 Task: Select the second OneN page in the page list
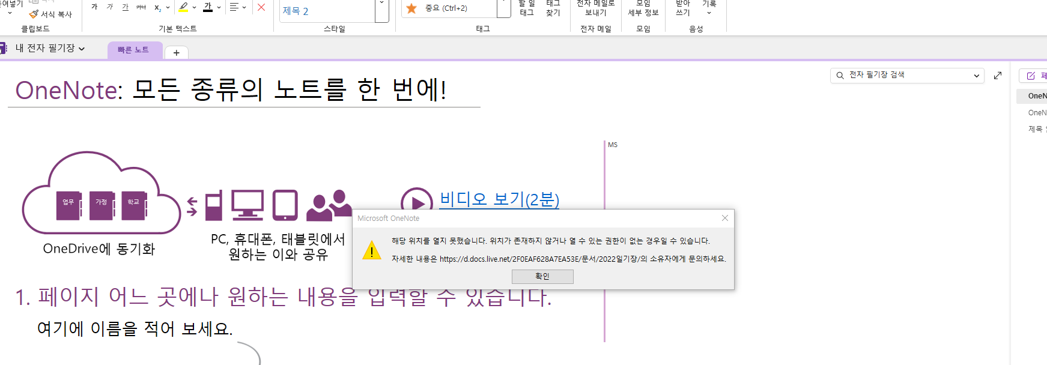[x=1032, y=113]
